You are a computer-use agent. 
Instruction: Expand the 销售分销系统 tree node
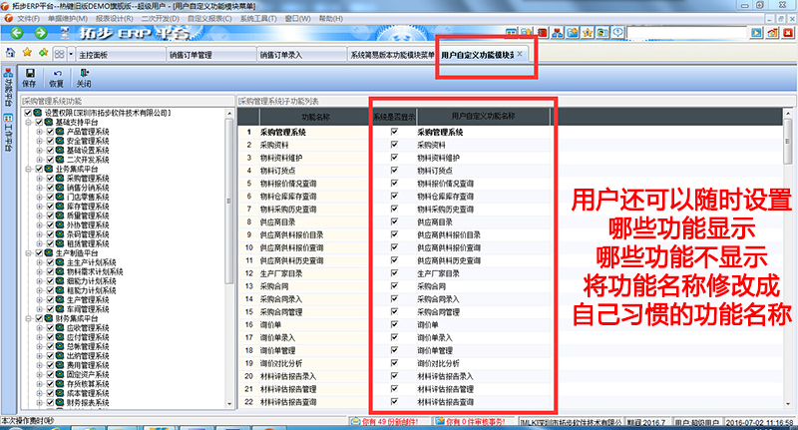39,188
